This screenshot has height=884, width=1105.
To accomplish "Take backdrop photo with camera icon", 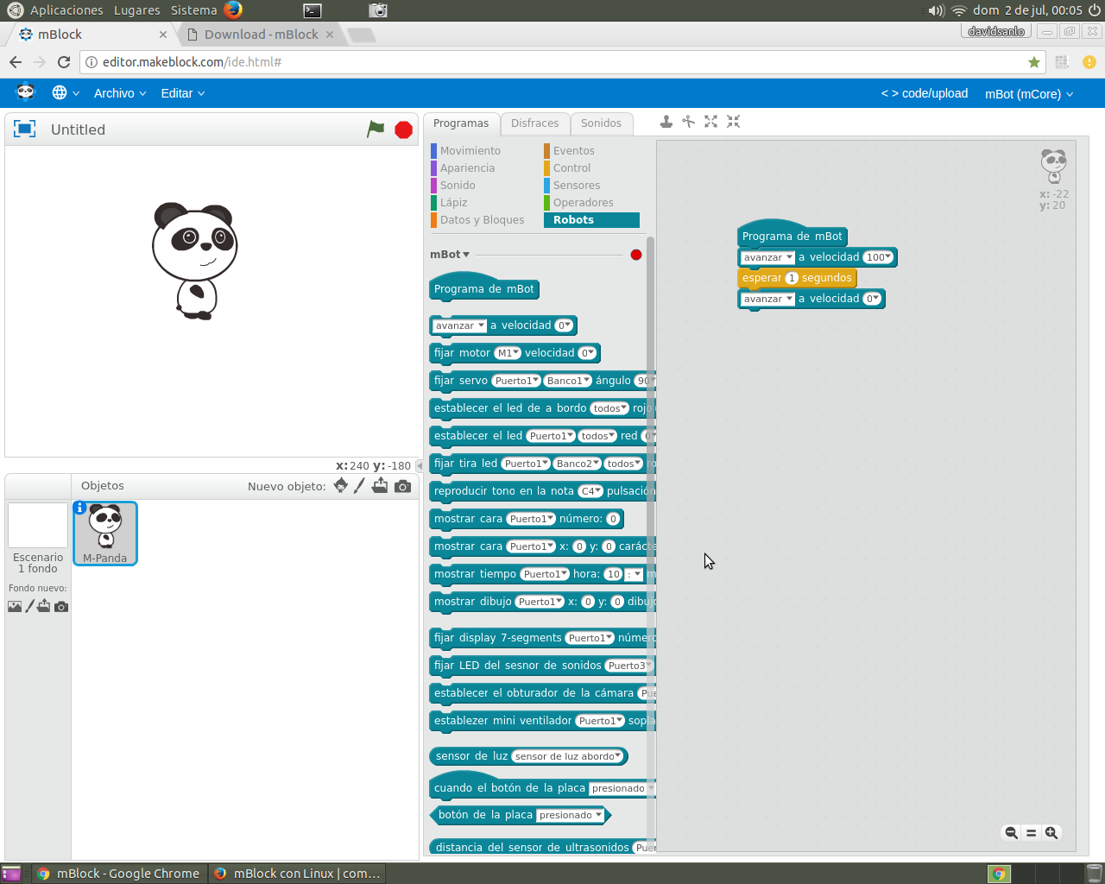I will tap(61, 607).
